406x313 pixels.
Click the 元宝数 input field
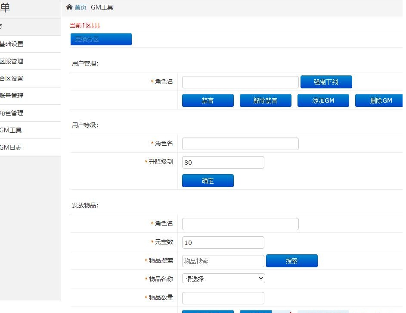coord(223,243)
